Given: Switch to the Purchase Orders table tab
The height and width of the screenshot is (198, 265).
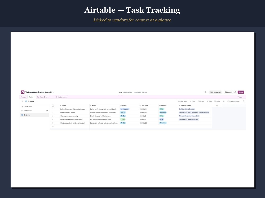Looking at the screenshot, I should 43,97.
